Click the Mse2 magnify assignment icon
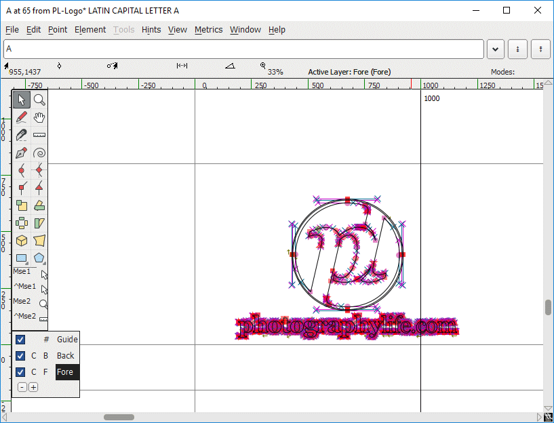Image resolution: width=554 pixels, height=423 pixels. point(43,304)
